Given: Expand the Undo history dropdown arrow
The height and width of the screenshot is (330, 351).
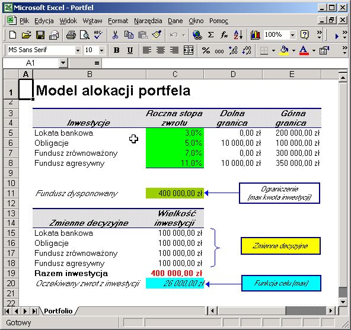Looking at the screenshot, I should pos(184,35).
